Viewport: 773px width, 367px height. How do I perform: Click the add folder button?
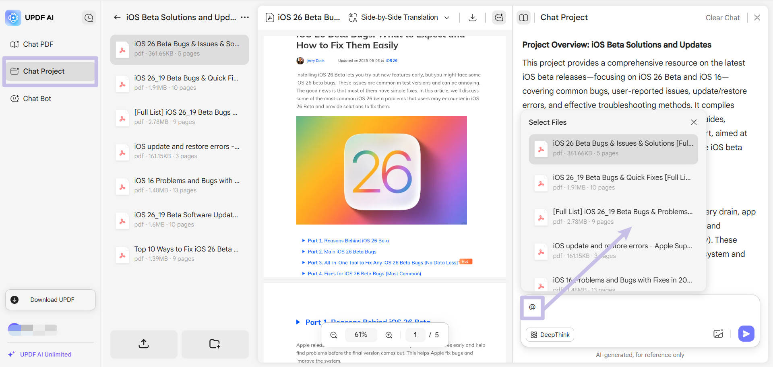click(215, 344)
